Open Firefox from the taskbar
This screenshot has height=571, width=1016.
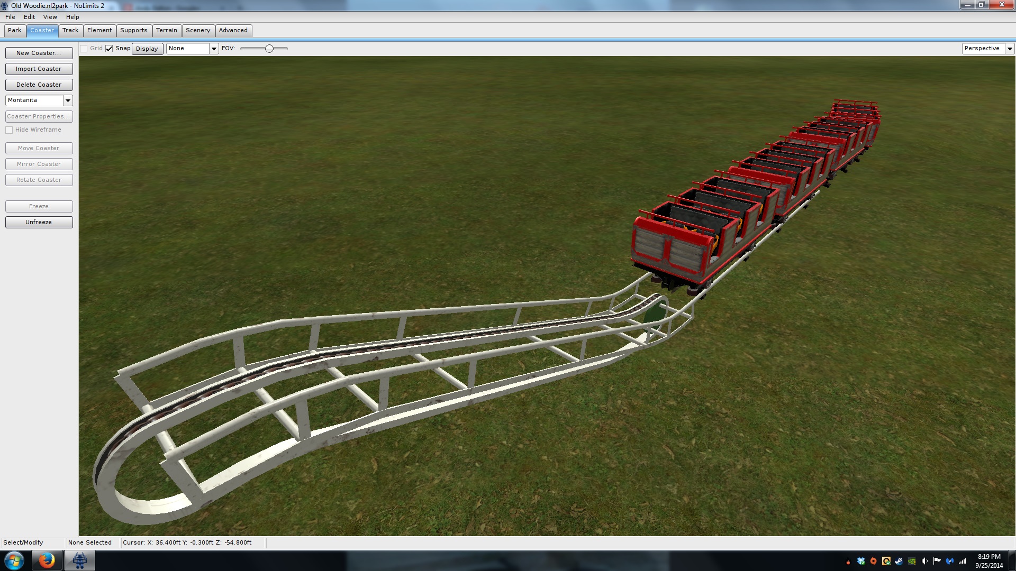[x=47, y=560]
